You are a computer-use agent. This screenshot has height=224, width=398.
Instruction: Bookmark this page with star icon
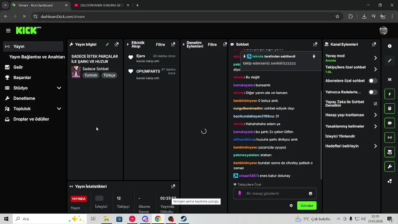pyautogui.click(x=337, y=16)
